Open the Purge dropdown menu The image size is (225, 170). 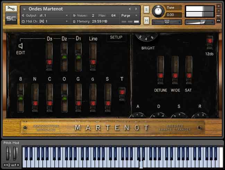pos(137,15)
